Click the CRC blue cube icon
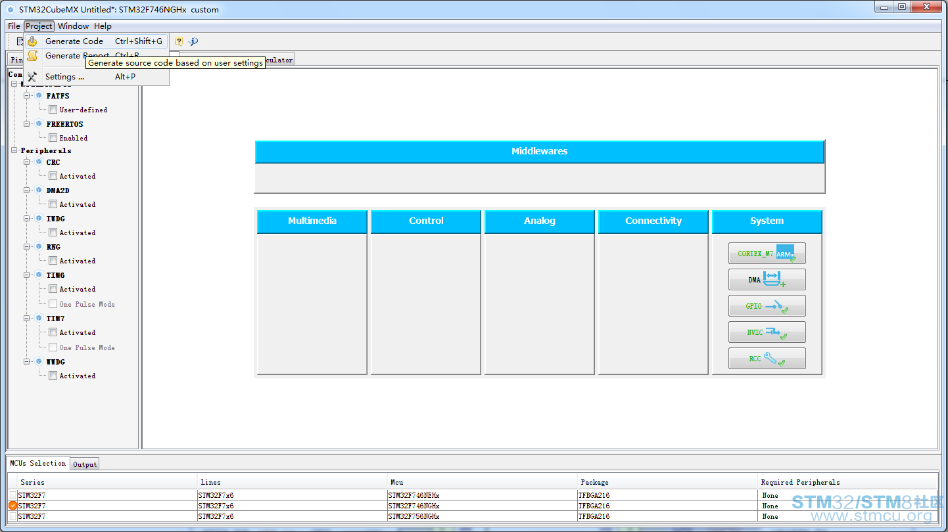This screenshot has width=948, height=532. [39, 162]
